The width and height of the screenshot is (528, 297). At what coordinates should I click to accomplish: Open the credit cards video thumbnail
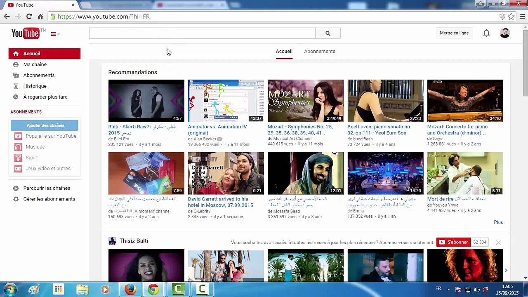click(146, 173)
